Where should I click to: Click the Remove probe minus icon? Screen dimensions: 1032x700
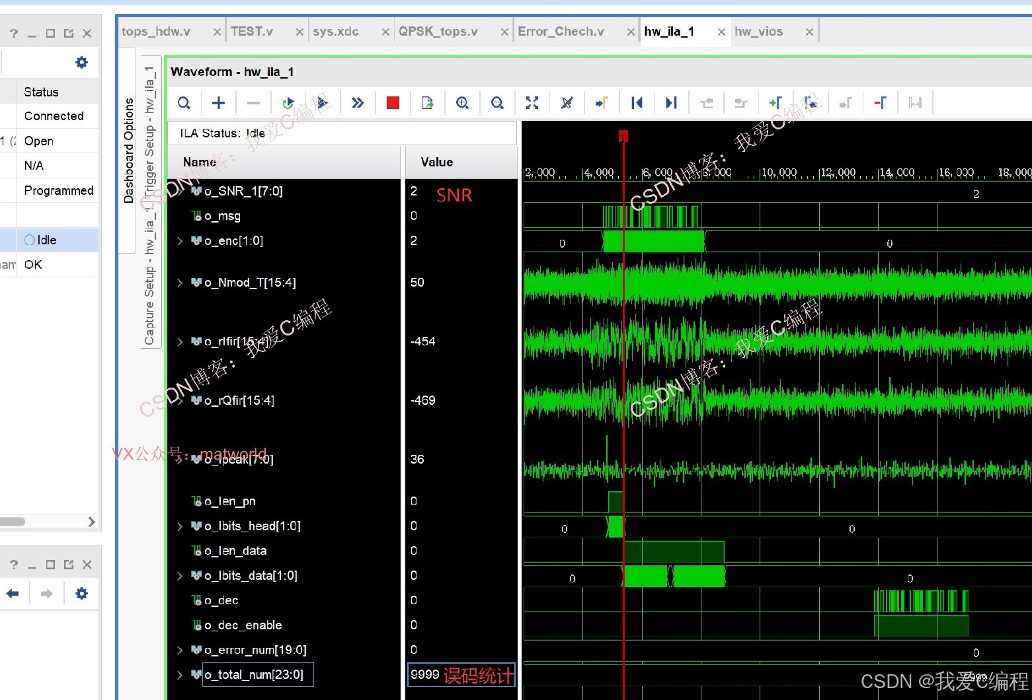point(253,103)
